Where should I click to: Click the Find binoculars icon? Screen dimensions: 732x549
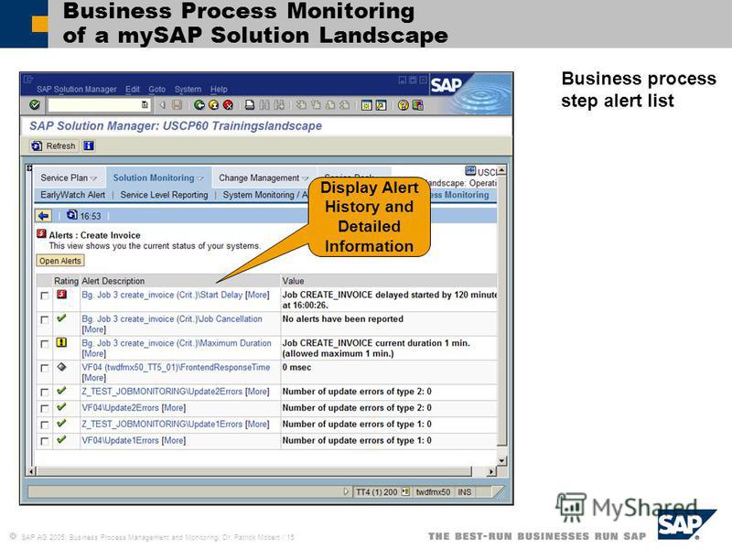[x=264, y=105]
